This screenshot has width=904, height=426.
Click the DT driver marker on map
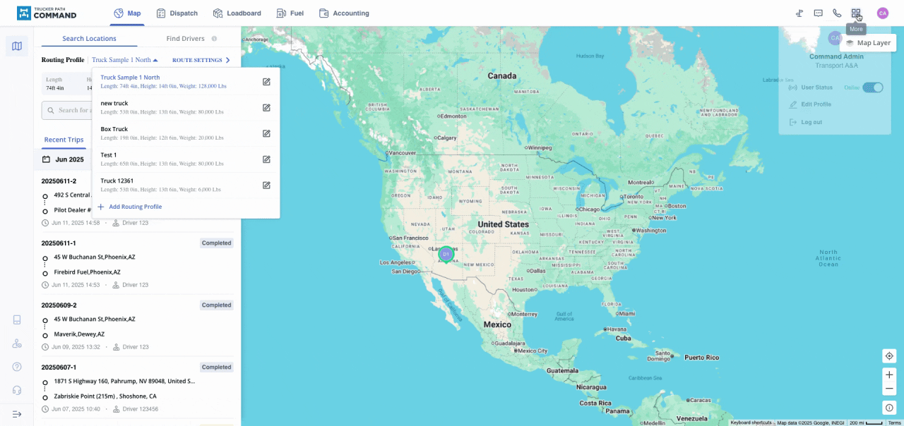(446, 254)
